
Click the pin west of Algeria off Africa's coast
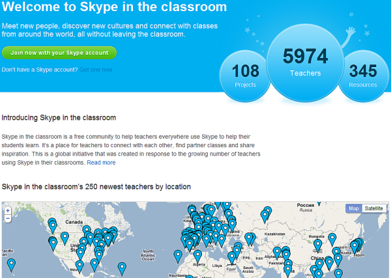click(x=178, y=257)
